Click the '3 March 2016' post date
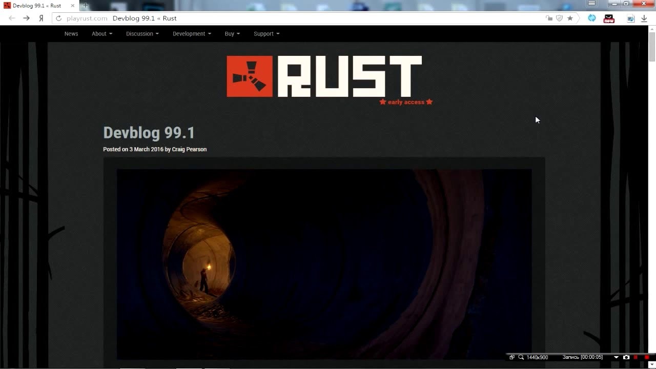The image size is (656, 369). (146, 149)
